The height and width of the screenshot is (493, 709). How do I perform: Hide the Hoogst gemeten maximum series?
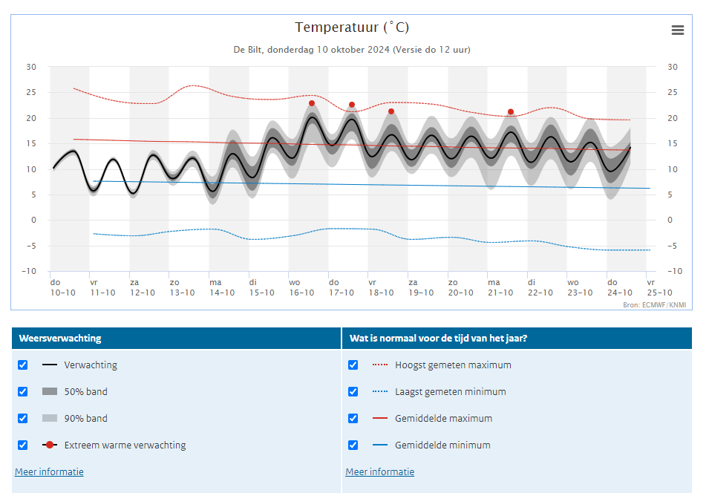(x=353, y=365)
